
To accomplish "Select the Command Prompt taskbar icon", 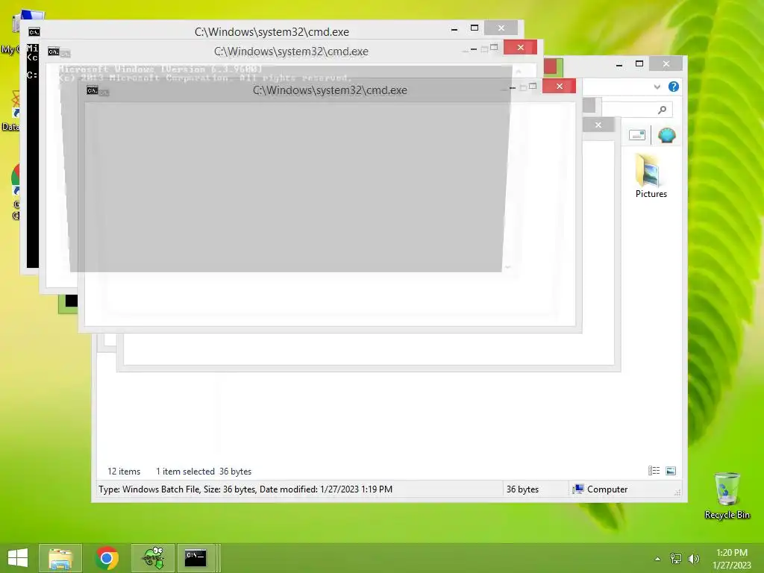I will 195,558.
